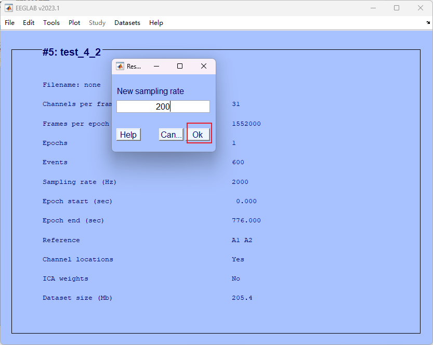Click the 'Filename: none' text
This screenshot has height=345, width=433.
coord(72,85)
